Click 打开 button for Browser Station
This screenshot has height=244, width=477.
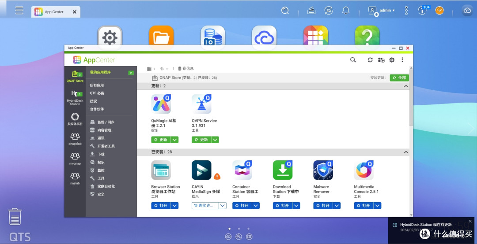coord(161,205)
